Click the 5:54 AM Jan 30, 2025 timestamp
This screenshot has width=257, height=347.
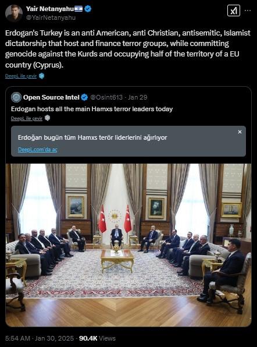point(40,338)
